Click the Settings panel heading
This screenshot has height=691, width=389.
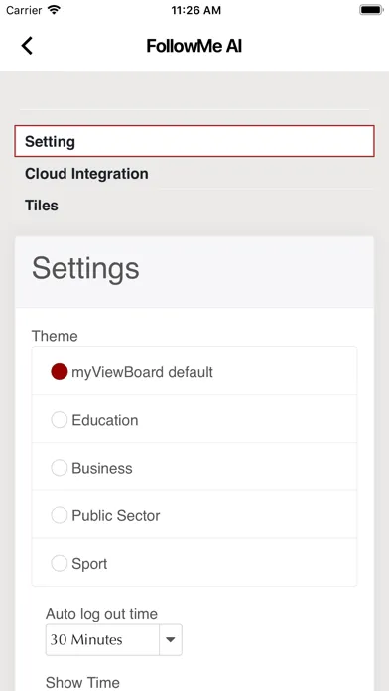85,269
